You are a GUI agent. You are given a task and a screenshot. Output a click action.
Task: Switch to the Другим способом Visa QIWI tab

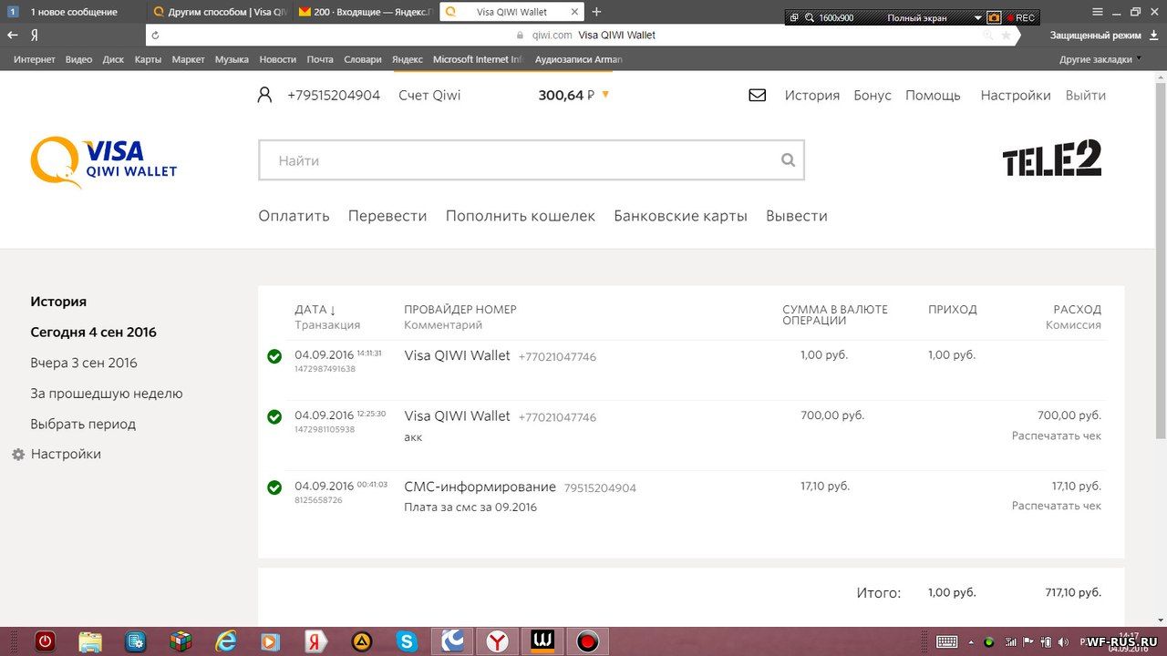pyautogui.click(x=219, y=12)
